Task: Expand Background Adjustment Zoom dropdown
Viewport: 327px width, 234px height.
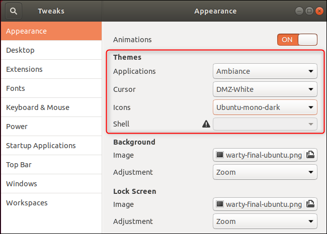Action: [265, 172]
